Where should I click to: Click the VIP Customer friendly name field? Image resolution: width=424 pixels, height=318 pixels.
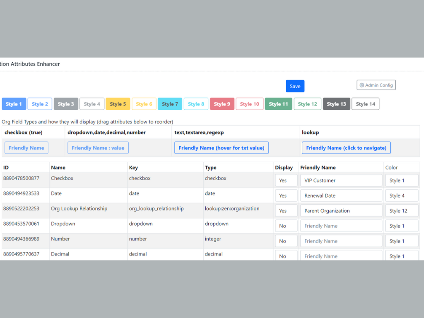tap(341, 181)
